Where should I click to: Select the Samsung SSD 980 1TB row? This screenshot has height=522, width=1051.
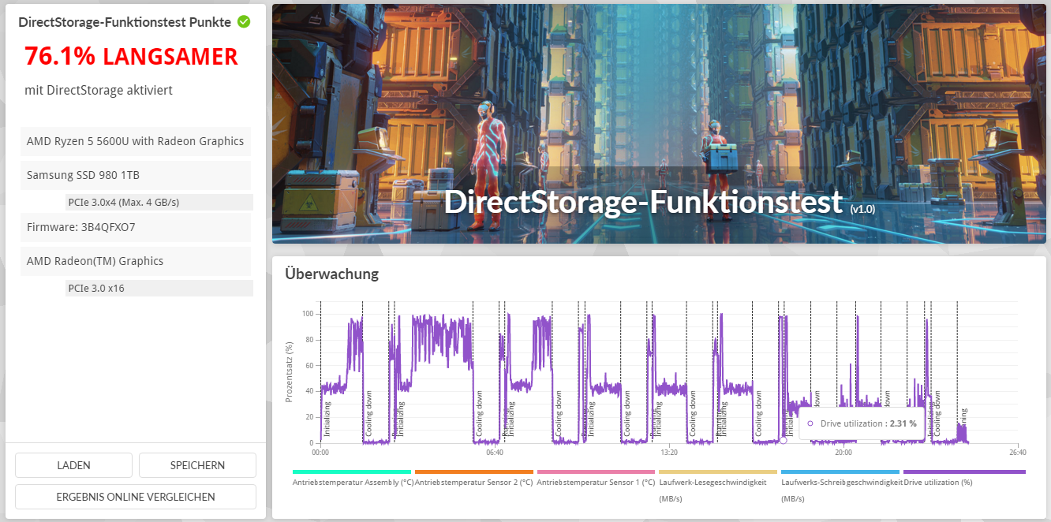[x=136, y=175]
